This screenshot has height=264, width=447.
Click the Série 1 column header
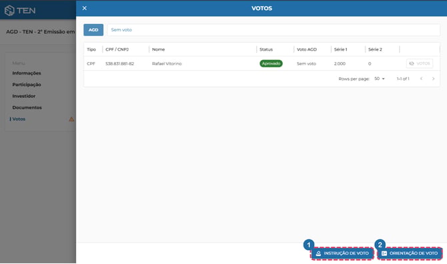(x=340, y=49)
